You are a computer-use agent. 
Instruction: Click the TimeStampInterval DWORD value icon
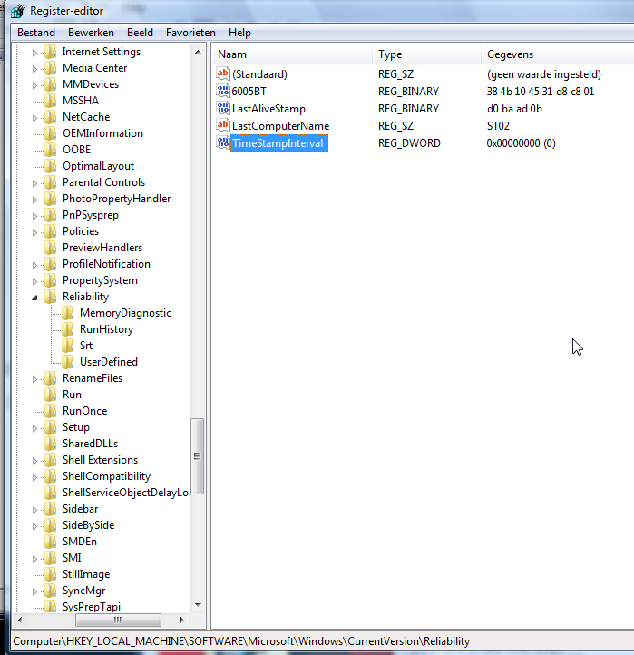(x=222, y=142)
